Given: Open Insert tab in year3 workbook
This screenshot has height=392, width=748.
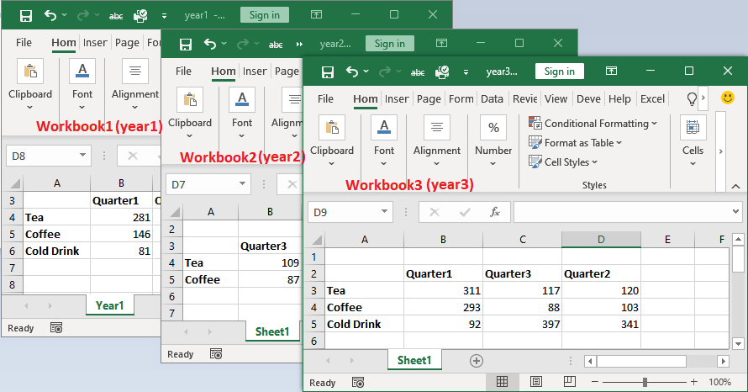Looking at the screenshot, I should 397,98.
